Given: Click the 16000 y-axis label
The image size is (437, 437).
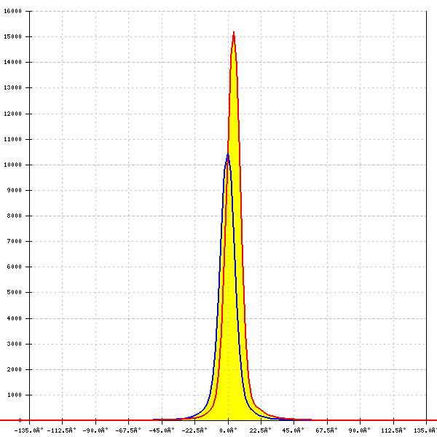Looking at the screenshot, I should [12, 11].
